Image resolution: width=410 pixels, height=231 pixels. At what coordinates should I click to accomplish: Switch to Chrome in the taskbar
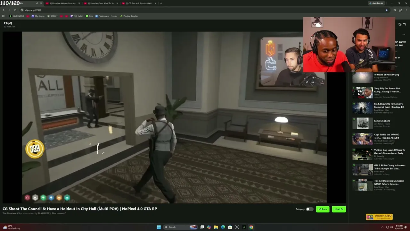[251, 227]
